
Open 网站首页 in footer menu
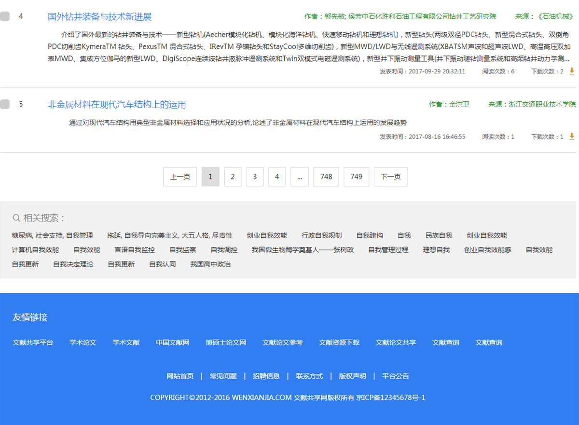click(180, 376)
